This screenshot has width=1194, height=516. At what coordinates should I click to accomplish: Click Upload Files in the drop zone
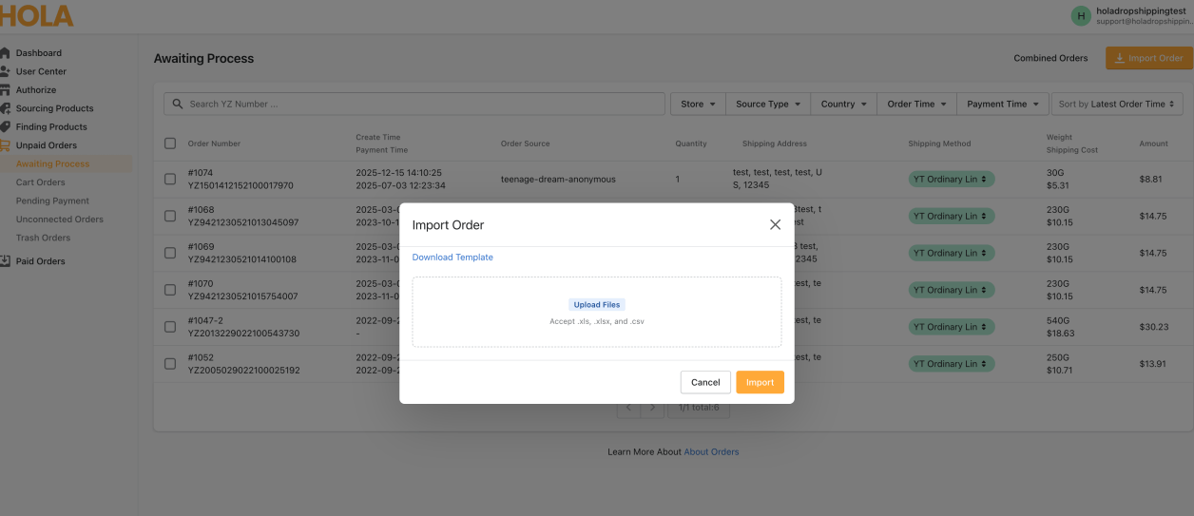(x=597, y=305)
